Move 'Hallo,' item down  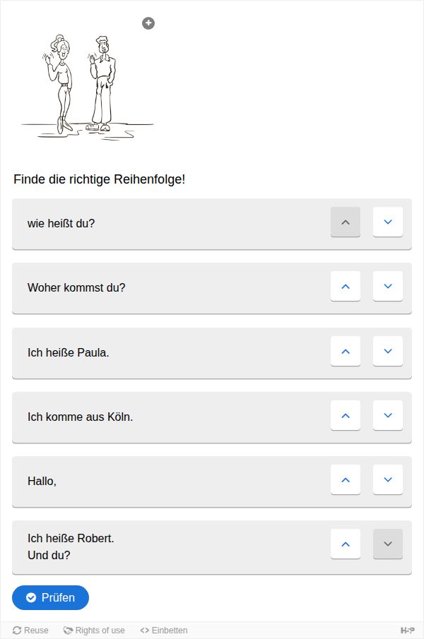tap(388, 480)
